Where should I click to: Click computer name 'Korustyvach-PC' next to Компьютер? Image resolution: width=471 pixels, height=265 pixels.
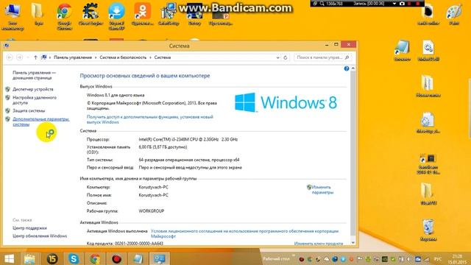154,187
